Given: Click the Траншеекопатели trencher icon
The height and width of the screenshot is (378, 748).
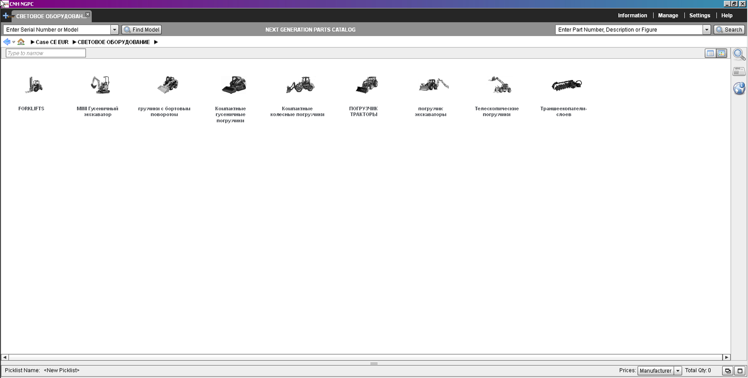Looking at the screenshot, I should pyautogui.click(x=566, y=85).
